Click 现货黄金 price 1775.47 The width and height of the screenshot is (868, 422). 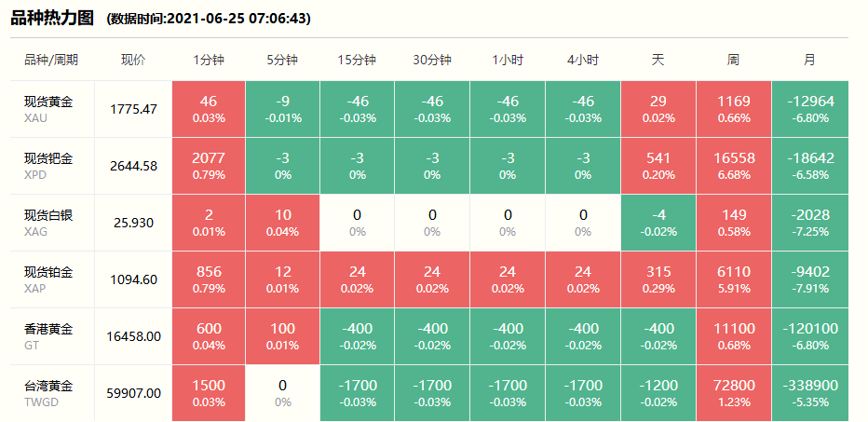point(133,109)
